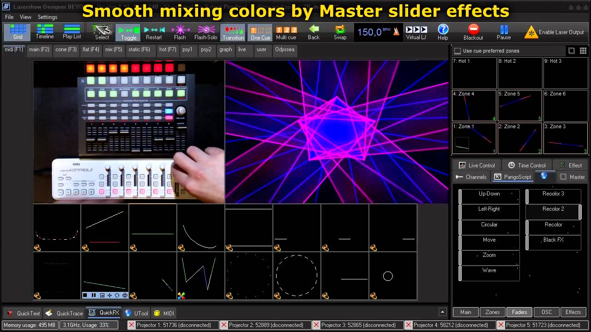
Task: Select the 5: Zone 5 preview
Action: tap(519, 106)
